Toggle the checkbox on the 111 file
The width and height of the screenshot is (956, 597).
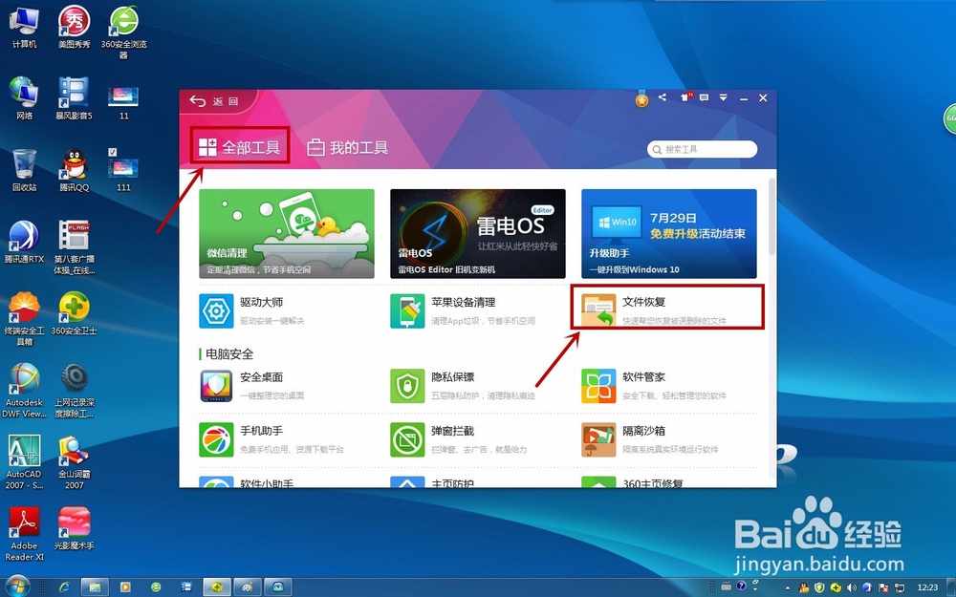pos(112,152)
